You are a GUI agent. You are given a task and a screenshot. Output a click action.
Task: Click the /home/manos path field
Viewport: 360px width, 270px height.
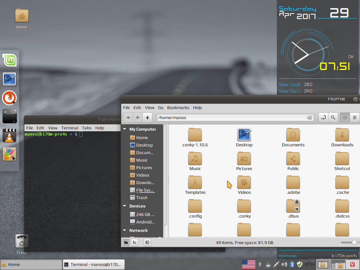[235, 117]
